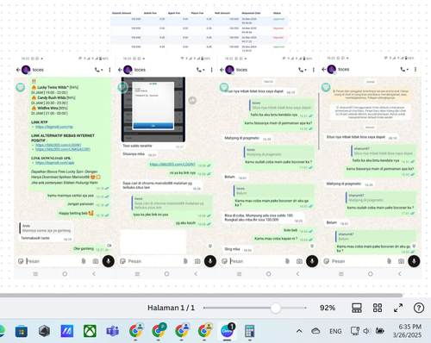Click the Lucky Twins Wilds promo line
Image resolution: width=431 pixels, height=343 pixels.
tap(54, 87)
